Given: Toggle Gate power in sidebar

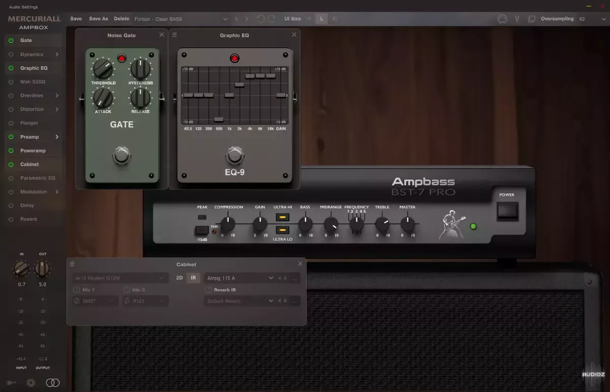Looking at the screenshot, I should pos(11,40).
